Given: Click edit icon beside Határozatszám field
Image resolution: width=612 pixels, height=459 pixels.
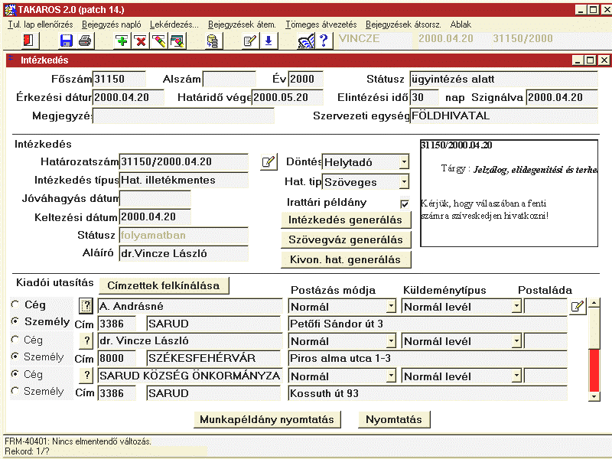Looking at the screenshot, I should click(269, 161).
